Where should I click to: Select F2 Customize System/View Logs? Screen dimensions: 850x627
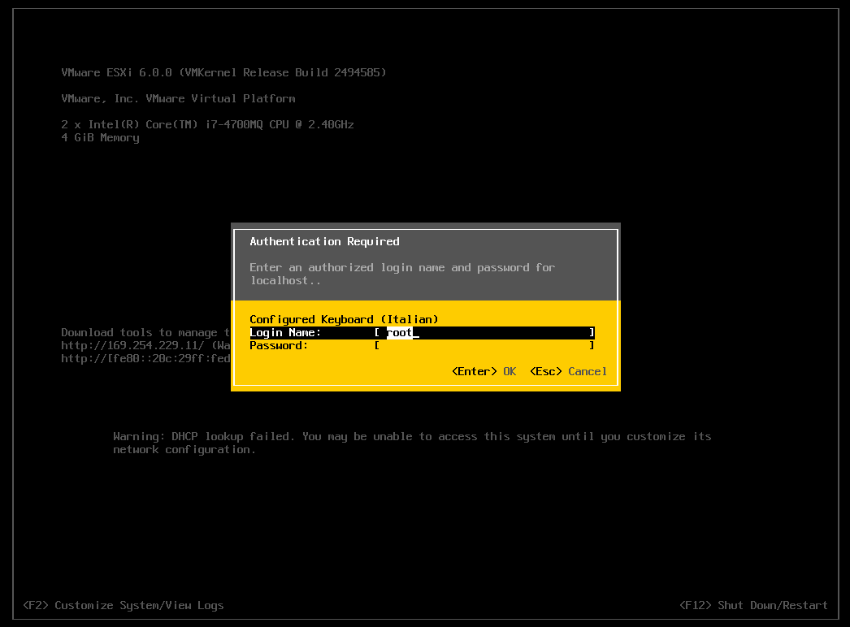coord(123,605)
